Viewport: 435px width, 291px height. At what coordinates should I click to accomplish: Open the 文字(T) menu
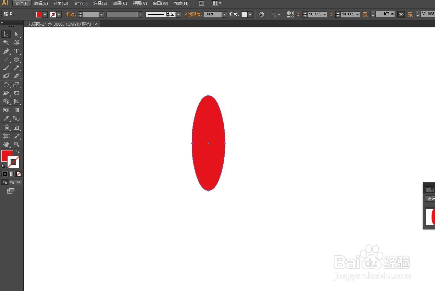(x=81, y=3)
